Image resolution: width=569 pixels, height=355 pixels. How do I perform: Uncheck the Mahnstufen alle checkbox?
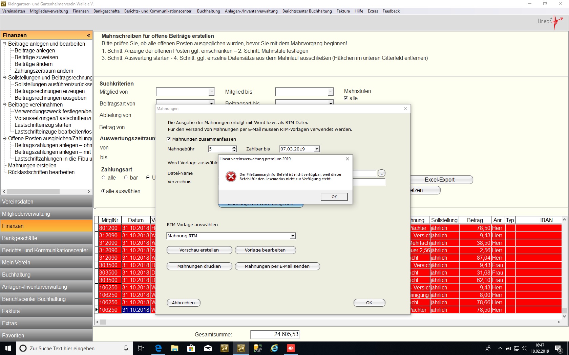tap(346, 98)
